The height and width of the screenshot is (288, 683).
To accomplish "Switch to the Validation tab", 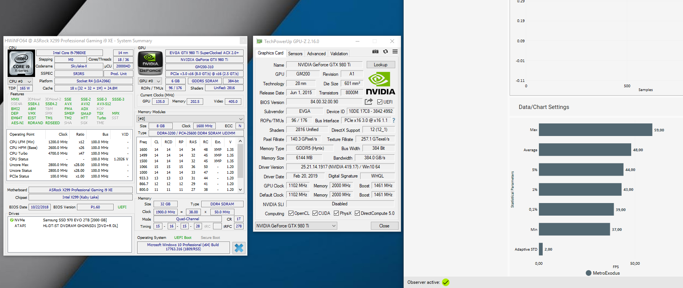I will [339, 54].
